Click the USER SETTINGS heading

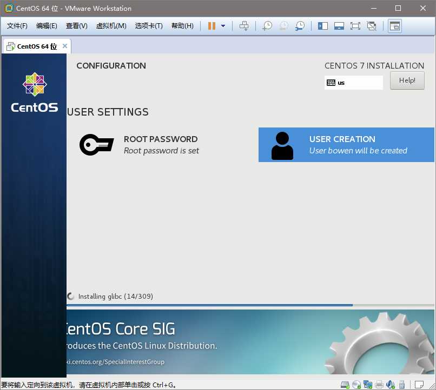(x=108, y=112)
